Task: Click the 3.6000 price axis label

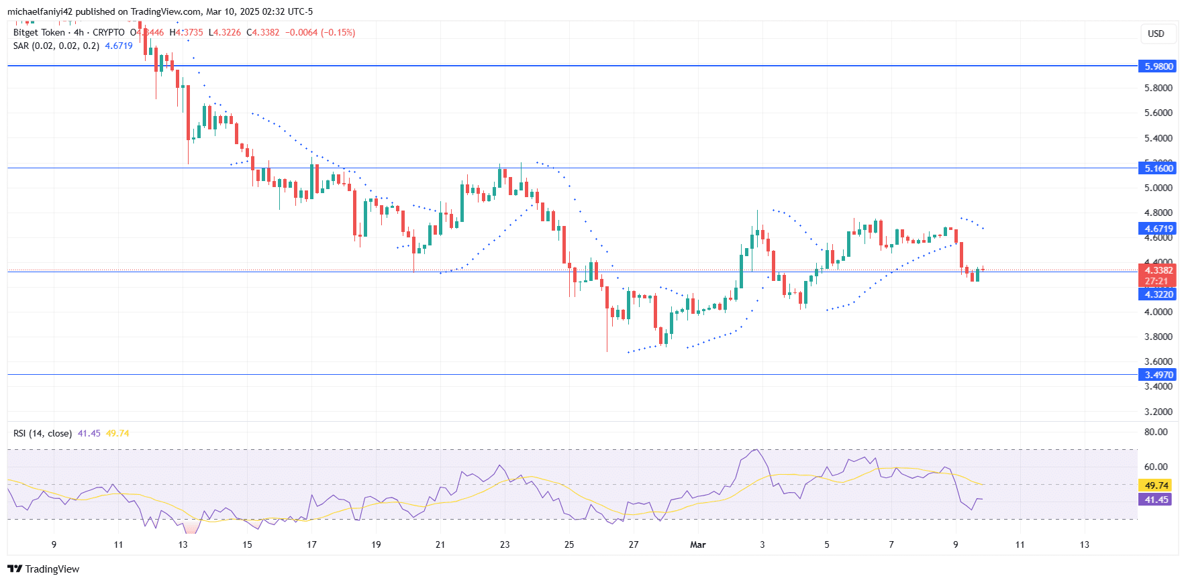Action: tap(1158, 361)
